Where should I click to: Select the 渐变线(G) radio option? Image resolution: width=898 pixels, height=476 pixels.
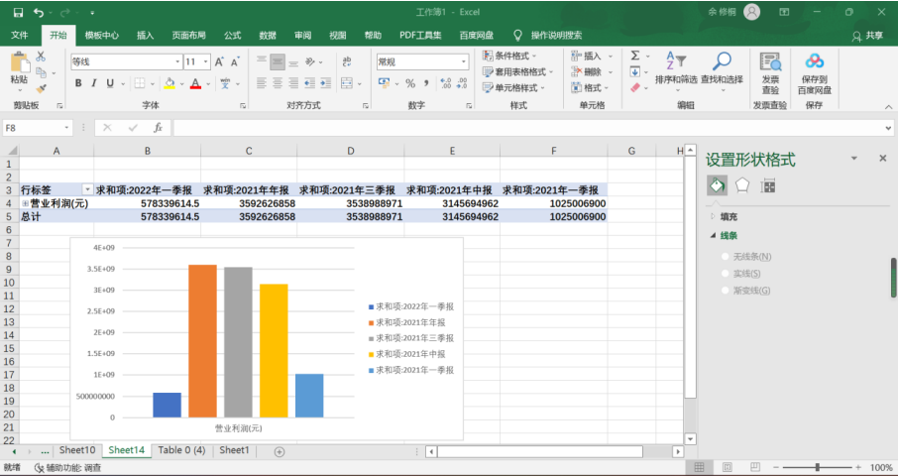(727, 291)
